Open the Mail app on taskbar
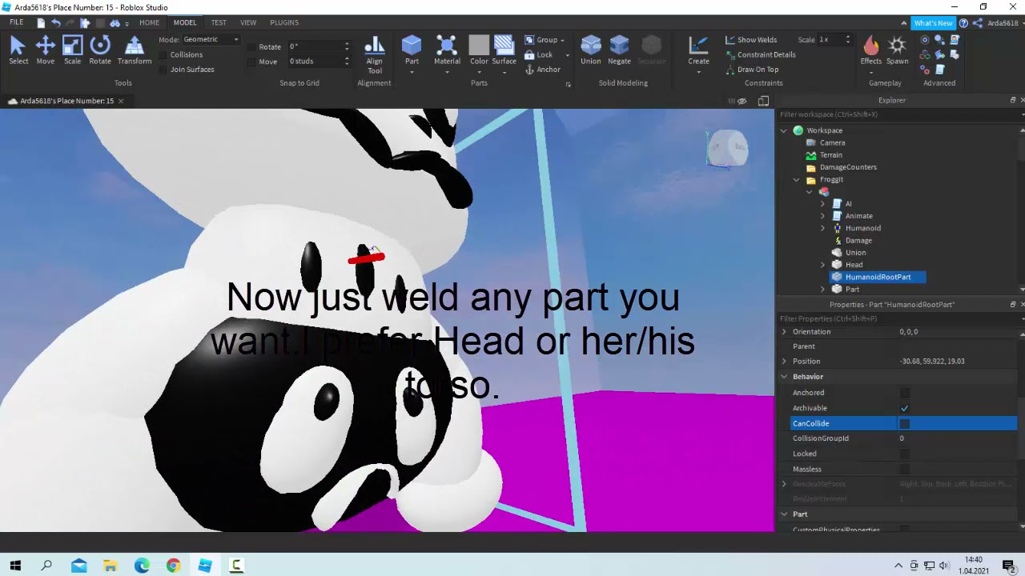1025x576 pixels. coord(78,566)
